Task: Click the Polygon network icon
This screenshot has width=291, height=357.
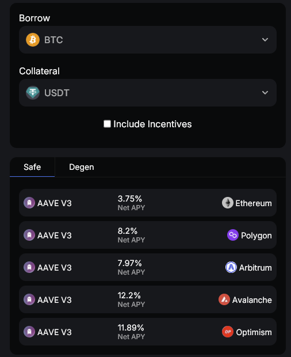Action: click(233, 235)
